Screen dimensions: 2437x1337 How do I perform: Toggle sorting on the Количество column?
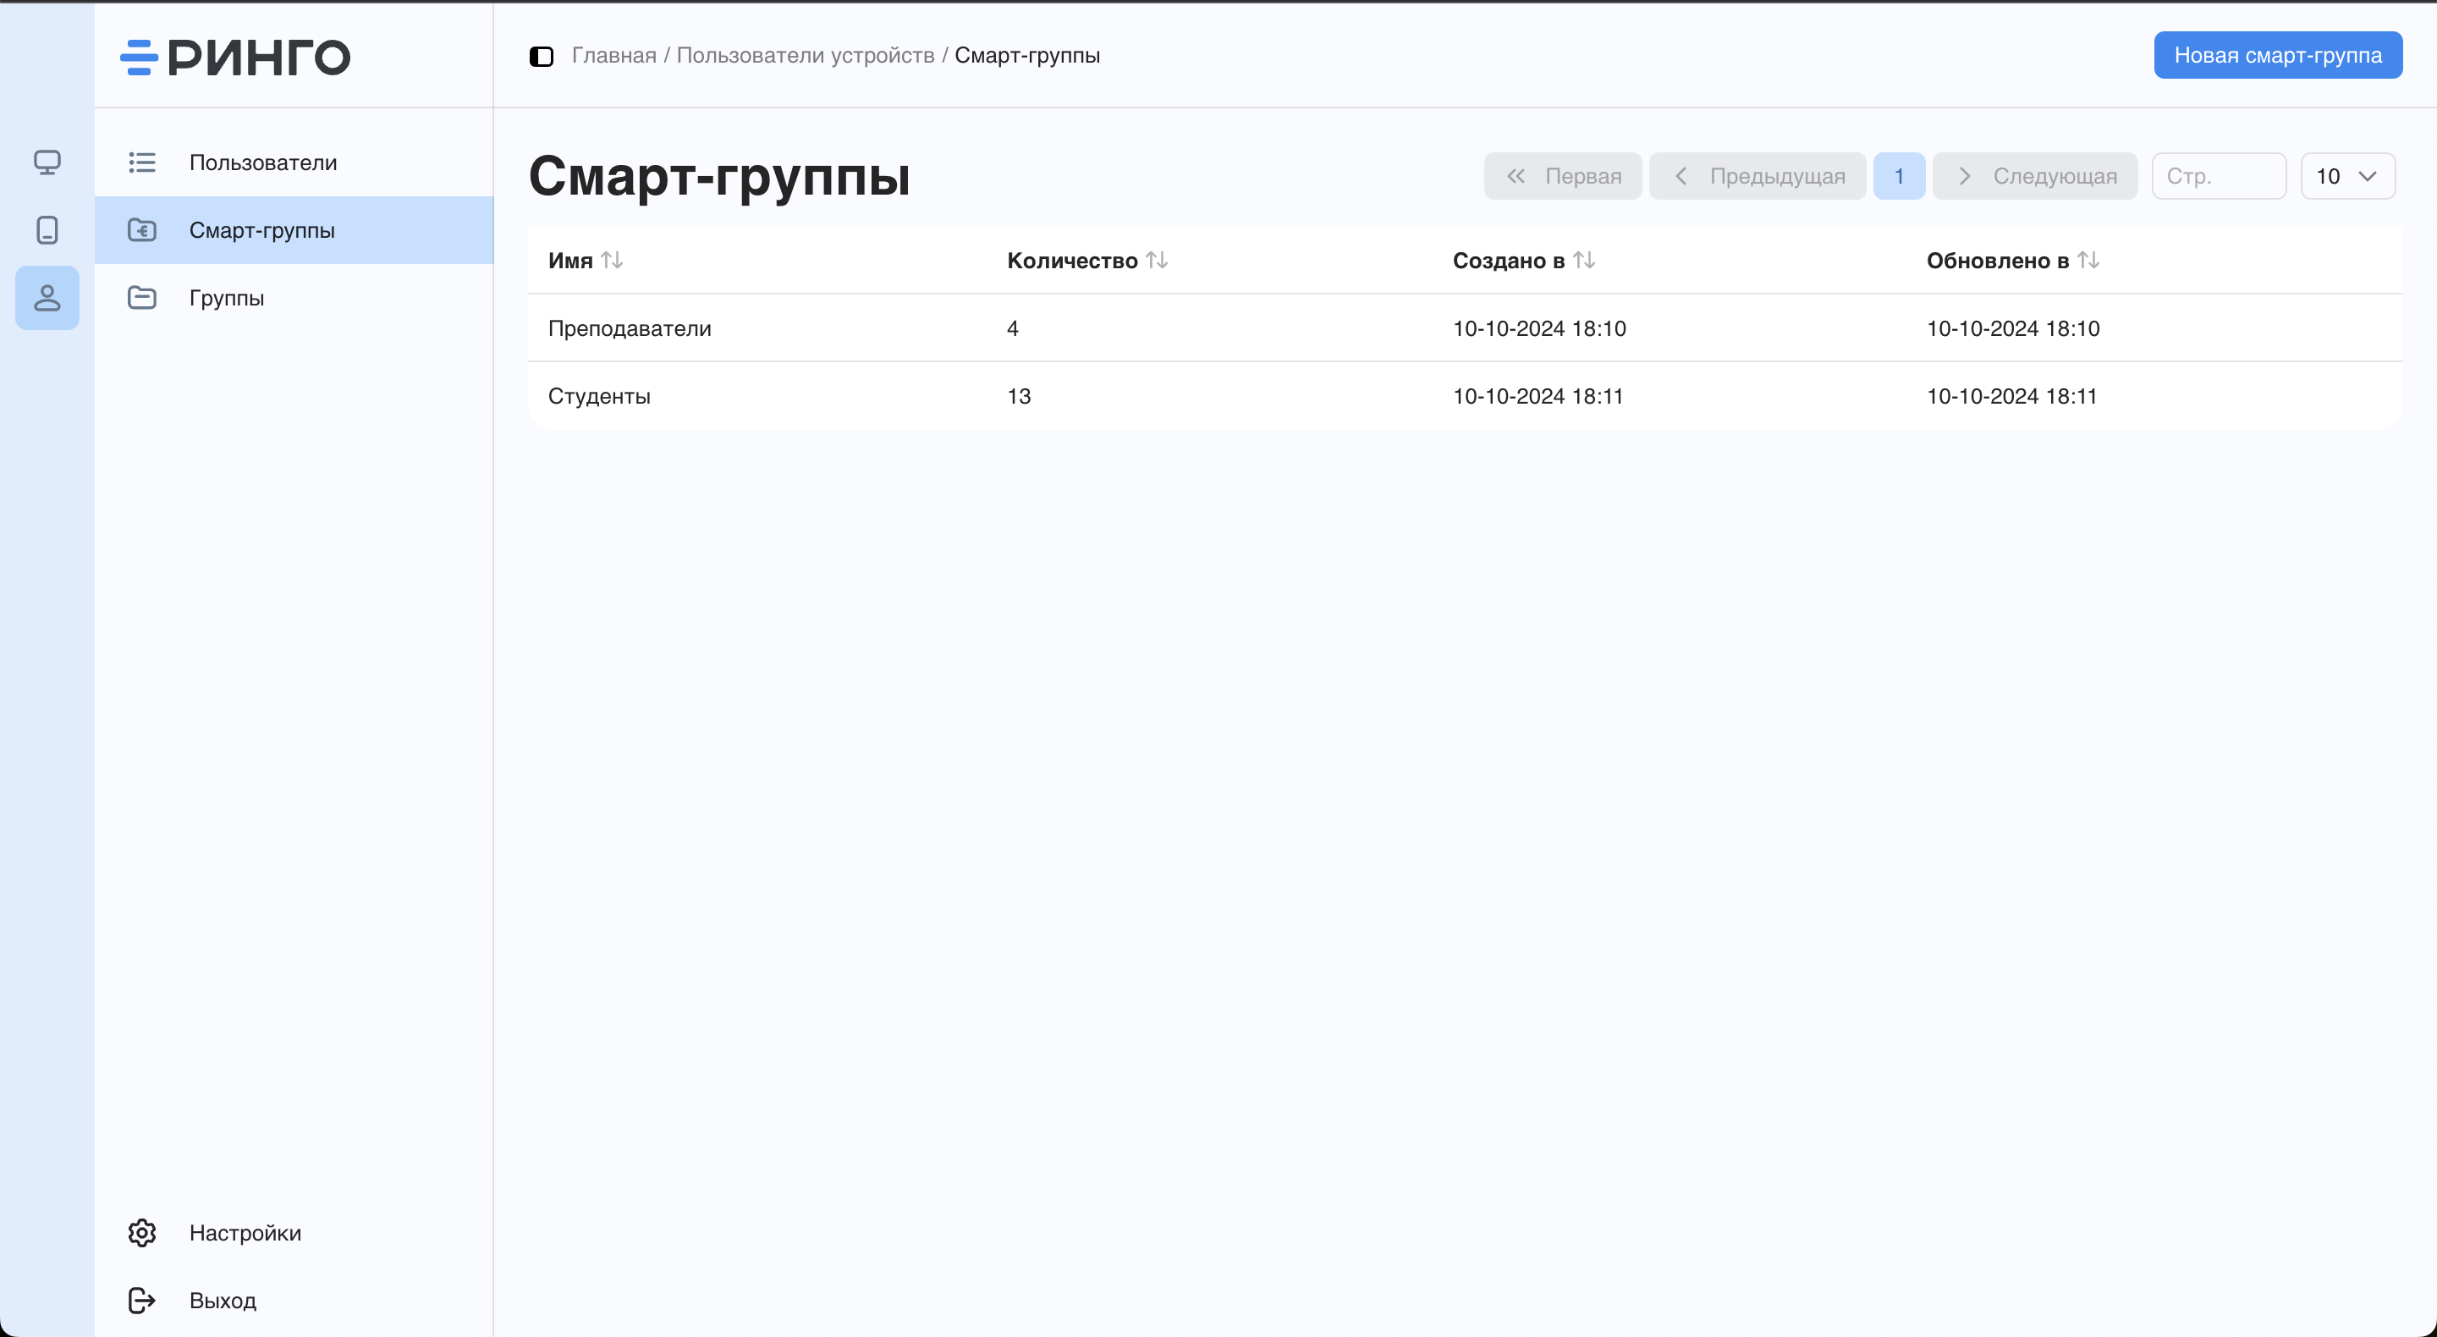click(x=1157, y=261)
